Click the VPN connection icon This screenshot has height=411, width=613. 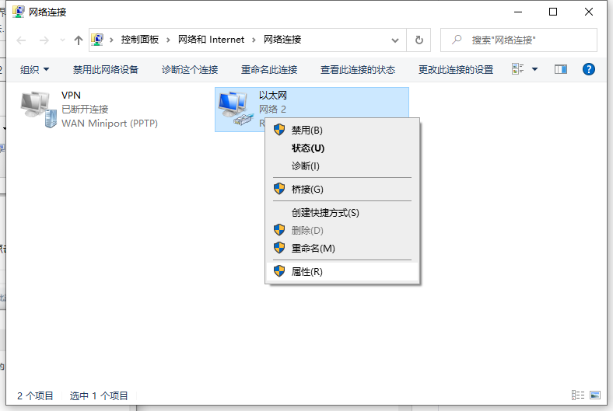point(37,109)
